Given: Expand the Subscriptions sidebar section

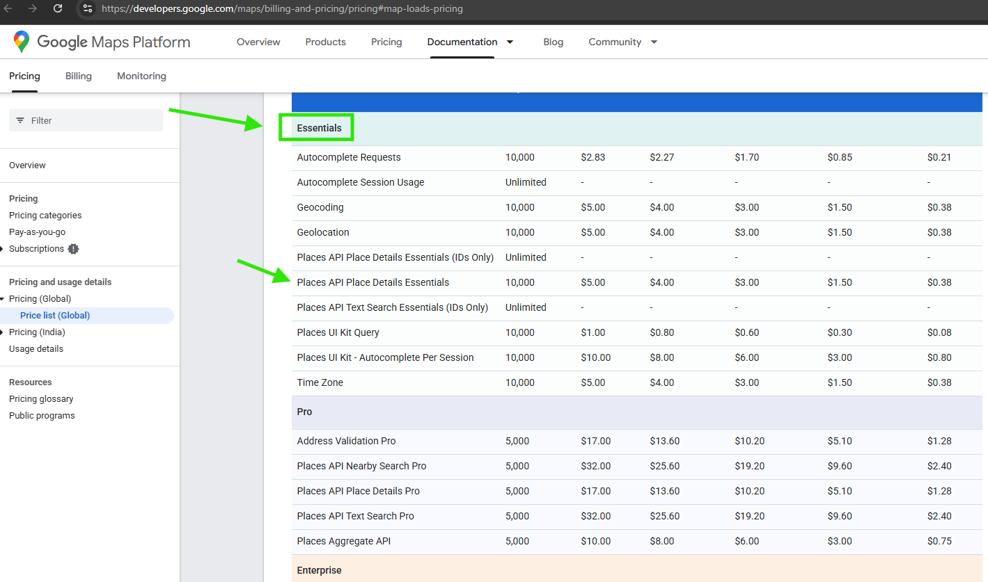Looking at the screenshot, I should click(3, 249).
